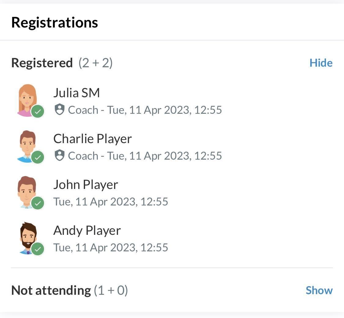Hide the Registered list

pos(321,63)
